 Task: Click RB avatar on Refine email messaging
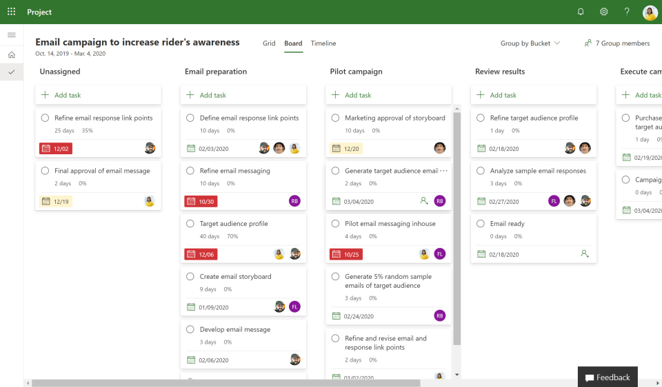click(x=294, y=201)
